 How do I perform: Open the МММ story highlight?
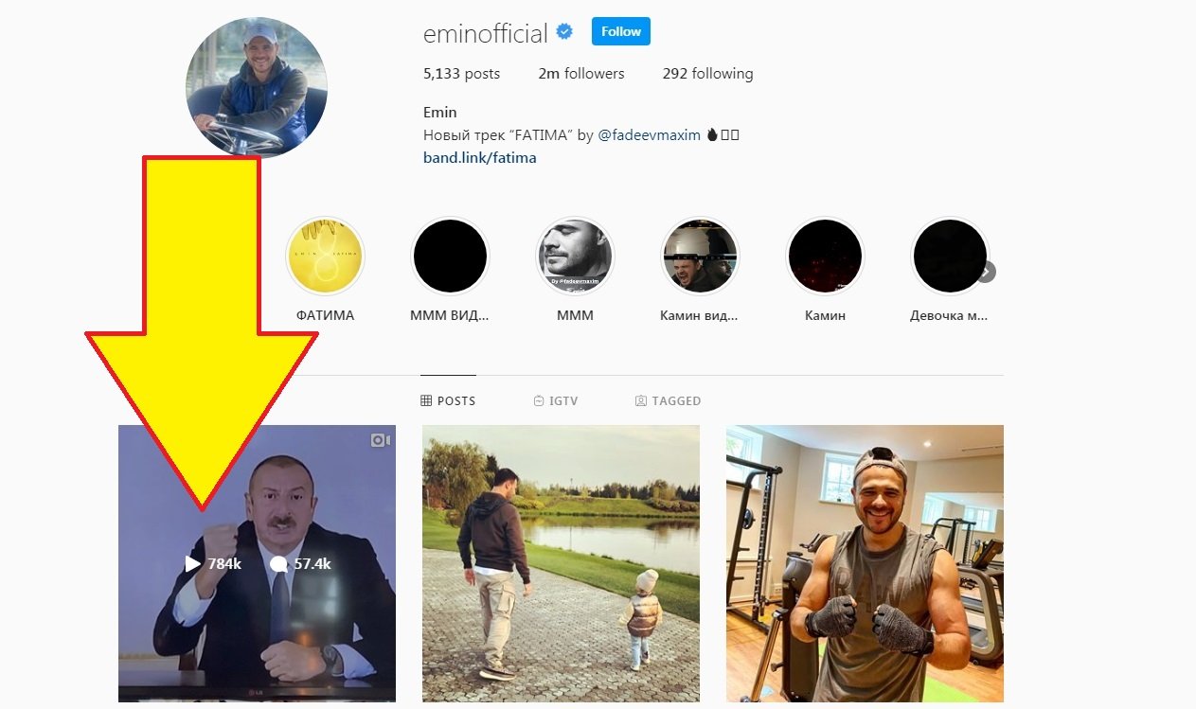tap(575, 257)
